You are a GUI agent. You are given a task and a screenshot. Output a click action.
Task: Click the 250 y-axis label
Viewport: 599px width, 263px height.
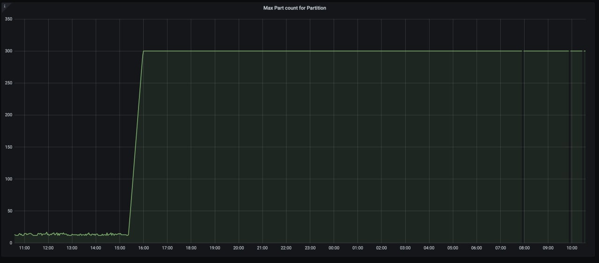pyautogui.click(x=8, y=83)
